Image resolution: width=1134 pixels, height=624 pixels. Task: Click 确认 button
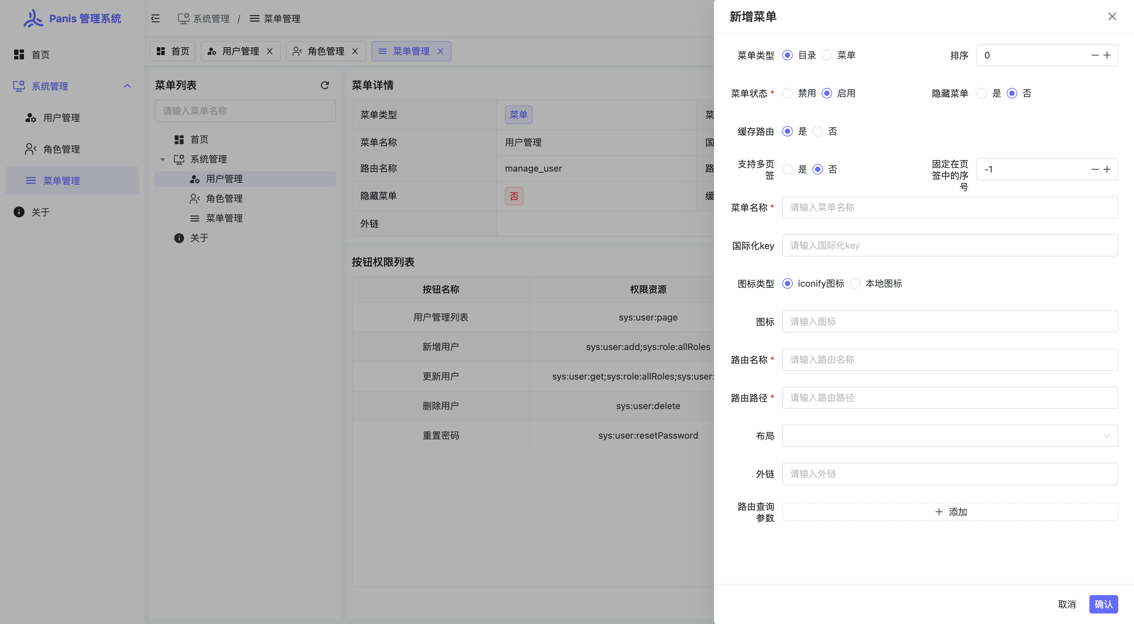coord(1103,604)
